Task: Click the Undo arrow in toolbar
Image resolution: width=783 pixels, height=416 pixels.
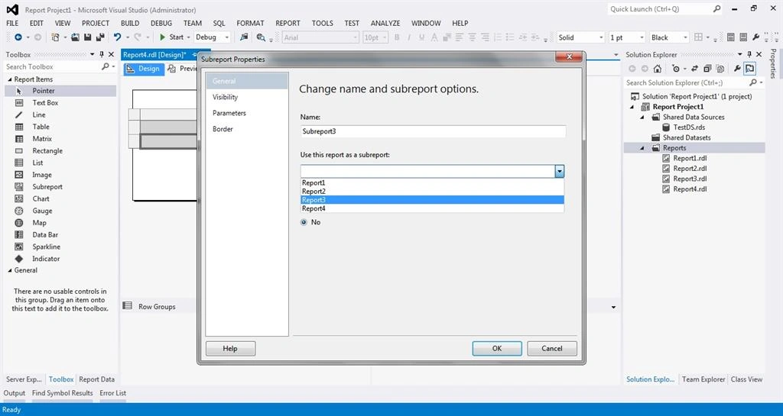Action: coord(117,37)
